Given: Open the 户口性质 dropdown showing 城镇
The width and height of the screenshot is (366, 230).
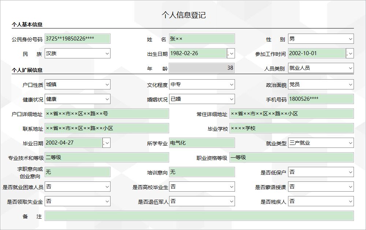Looking at the screenshot, I should (78, 84).
